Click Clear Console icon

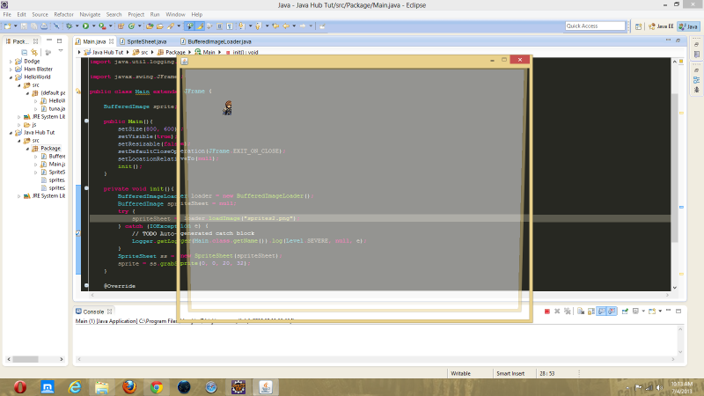coord(581,312)
